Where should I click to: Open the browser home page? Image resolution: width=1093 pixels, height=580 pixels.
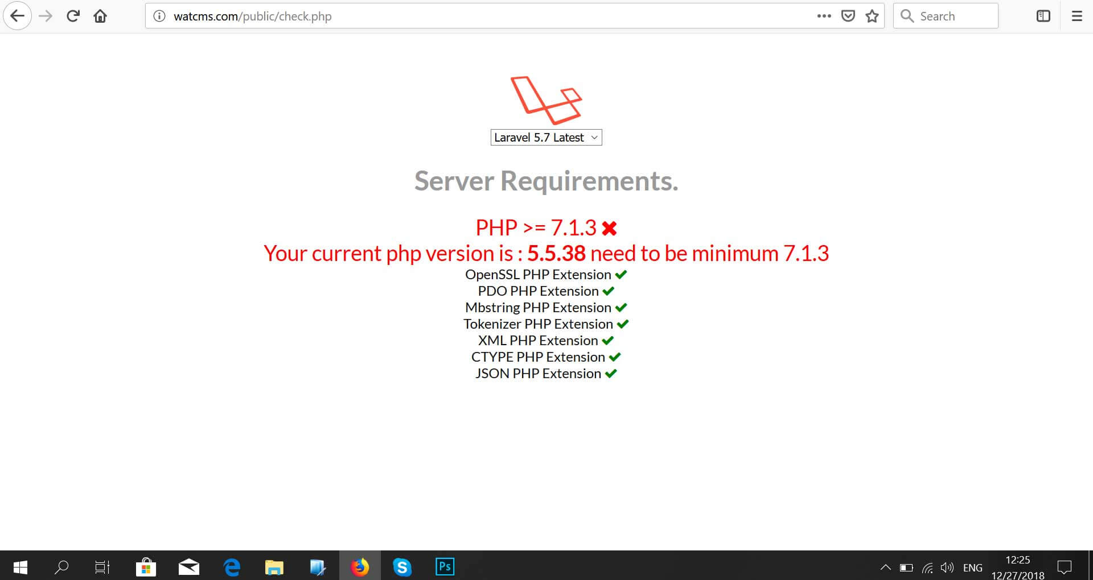100,16
